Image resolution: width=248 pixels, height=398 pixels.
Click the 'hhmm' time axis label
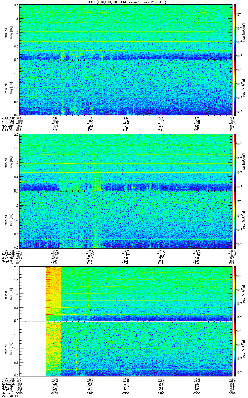pyautogui.click(x=5, y=393)
